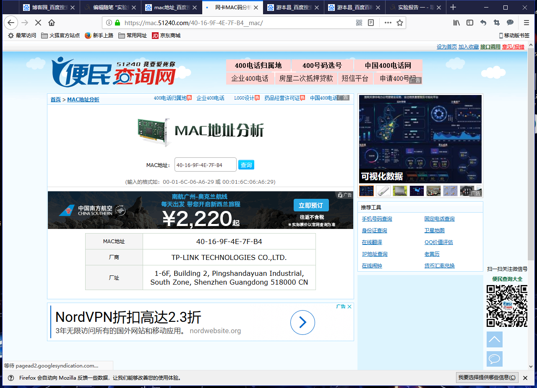Open the 京东商城 bookmark
537x388 pixels.
pyautogui.click(x=166, y=36)
